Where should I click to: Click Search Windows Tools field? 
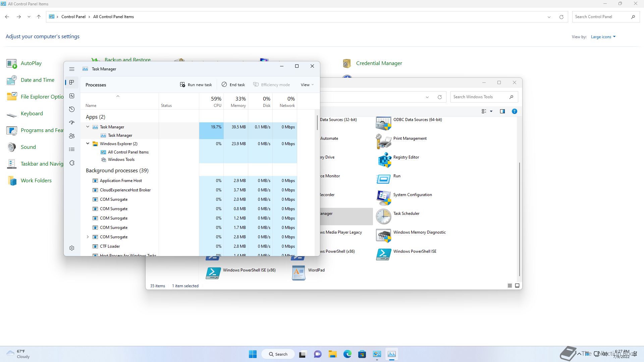click(484, 97)
